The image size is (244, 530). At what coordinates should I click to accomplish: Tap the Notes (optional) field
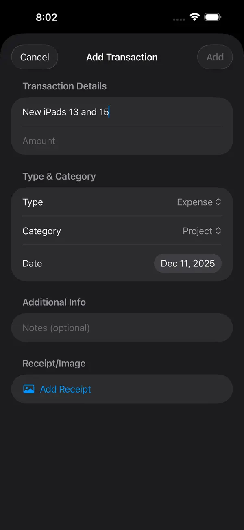pyautogui.click(x=122, y=328)
